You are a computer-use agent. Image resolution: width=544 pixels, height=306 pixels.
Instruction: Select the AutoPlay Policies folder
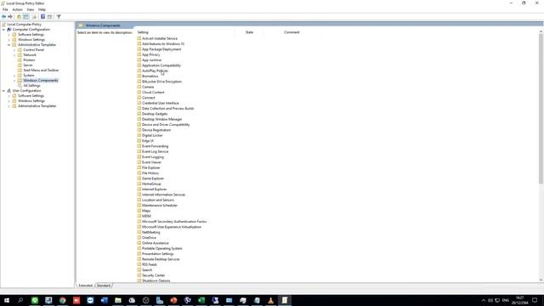pos(155,71)
